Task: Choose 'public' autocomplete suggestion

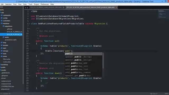Action: [83, 54]
